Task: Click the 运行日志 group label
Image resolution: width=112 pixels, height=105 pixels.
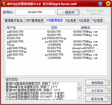Action: click(12, 79)
